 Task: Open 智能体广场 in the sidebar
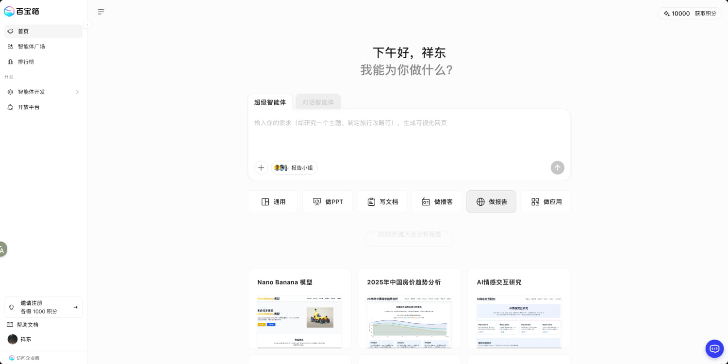coord(43,47)
